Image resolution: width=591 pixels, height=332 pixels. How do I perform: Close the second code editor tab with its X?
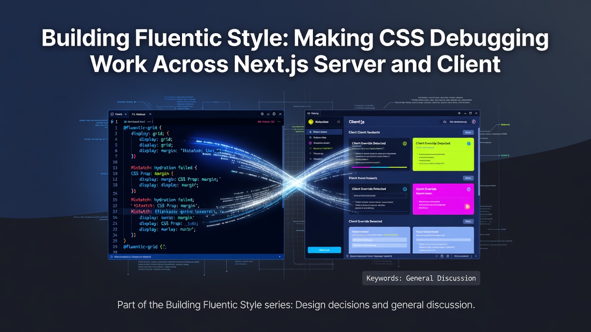[150, 114]
